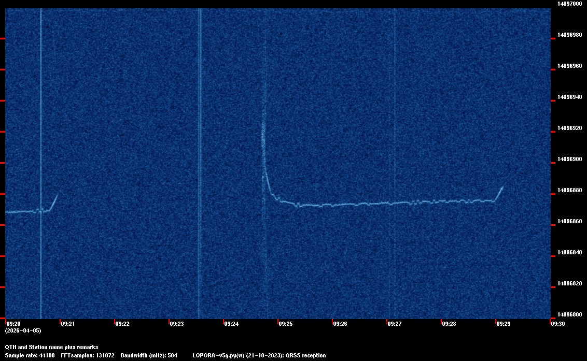Click the red tick beside 14096880
The image size is (587, 361).
click(553, 194)
